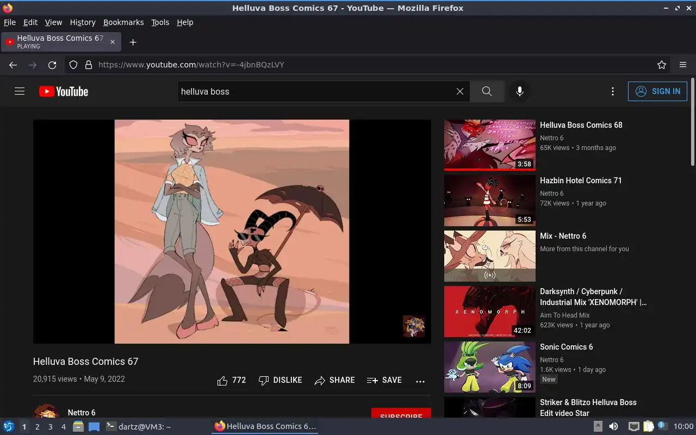
Task: Reload the page
Action: pyautogui.click(x=52, y=65)
